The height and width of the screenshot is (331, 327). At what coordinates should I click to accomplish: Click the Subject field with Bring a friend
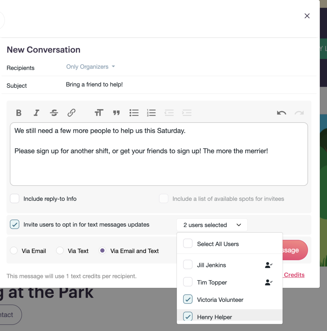pos(188,85)
